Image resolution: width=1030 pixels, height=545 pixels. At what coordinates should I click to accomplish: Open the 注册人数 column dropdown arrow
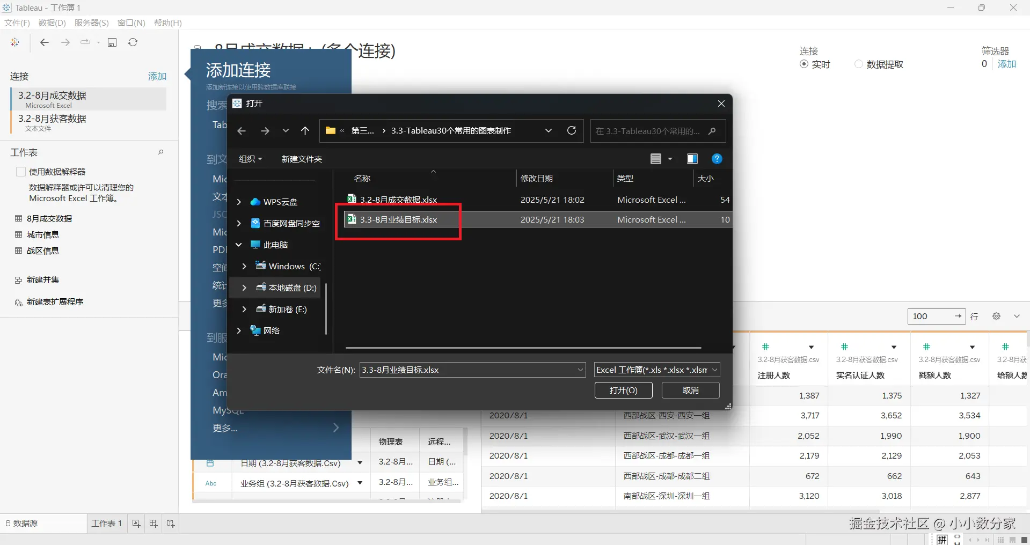point(812,347)
